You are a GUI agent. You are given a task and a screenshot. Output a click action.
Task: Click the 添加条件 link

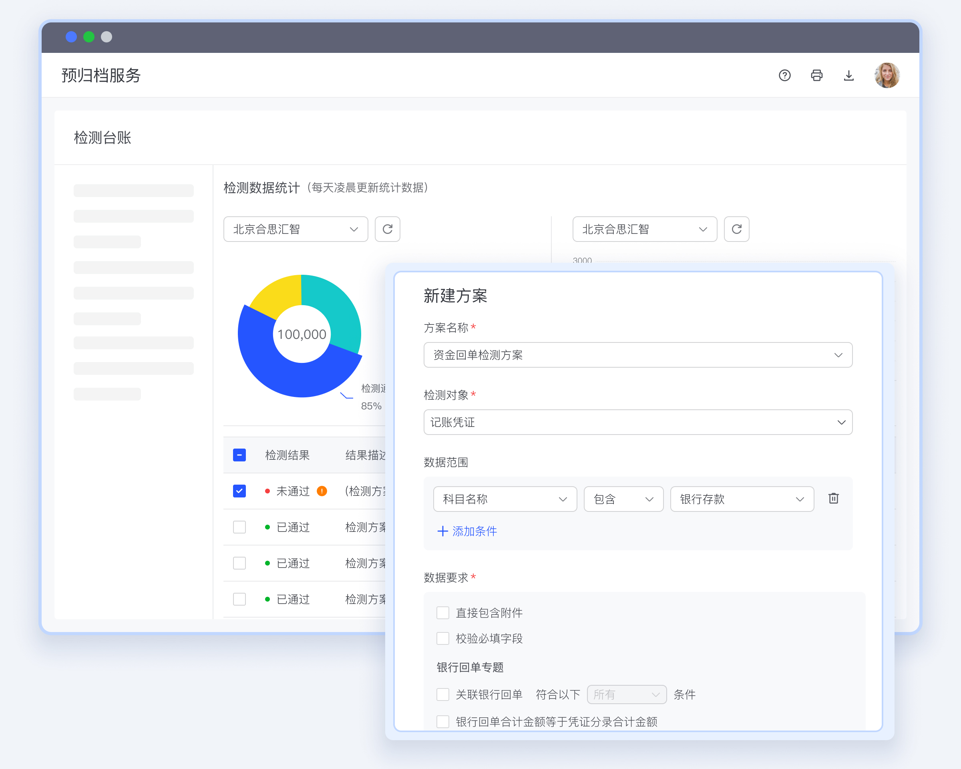467,531
